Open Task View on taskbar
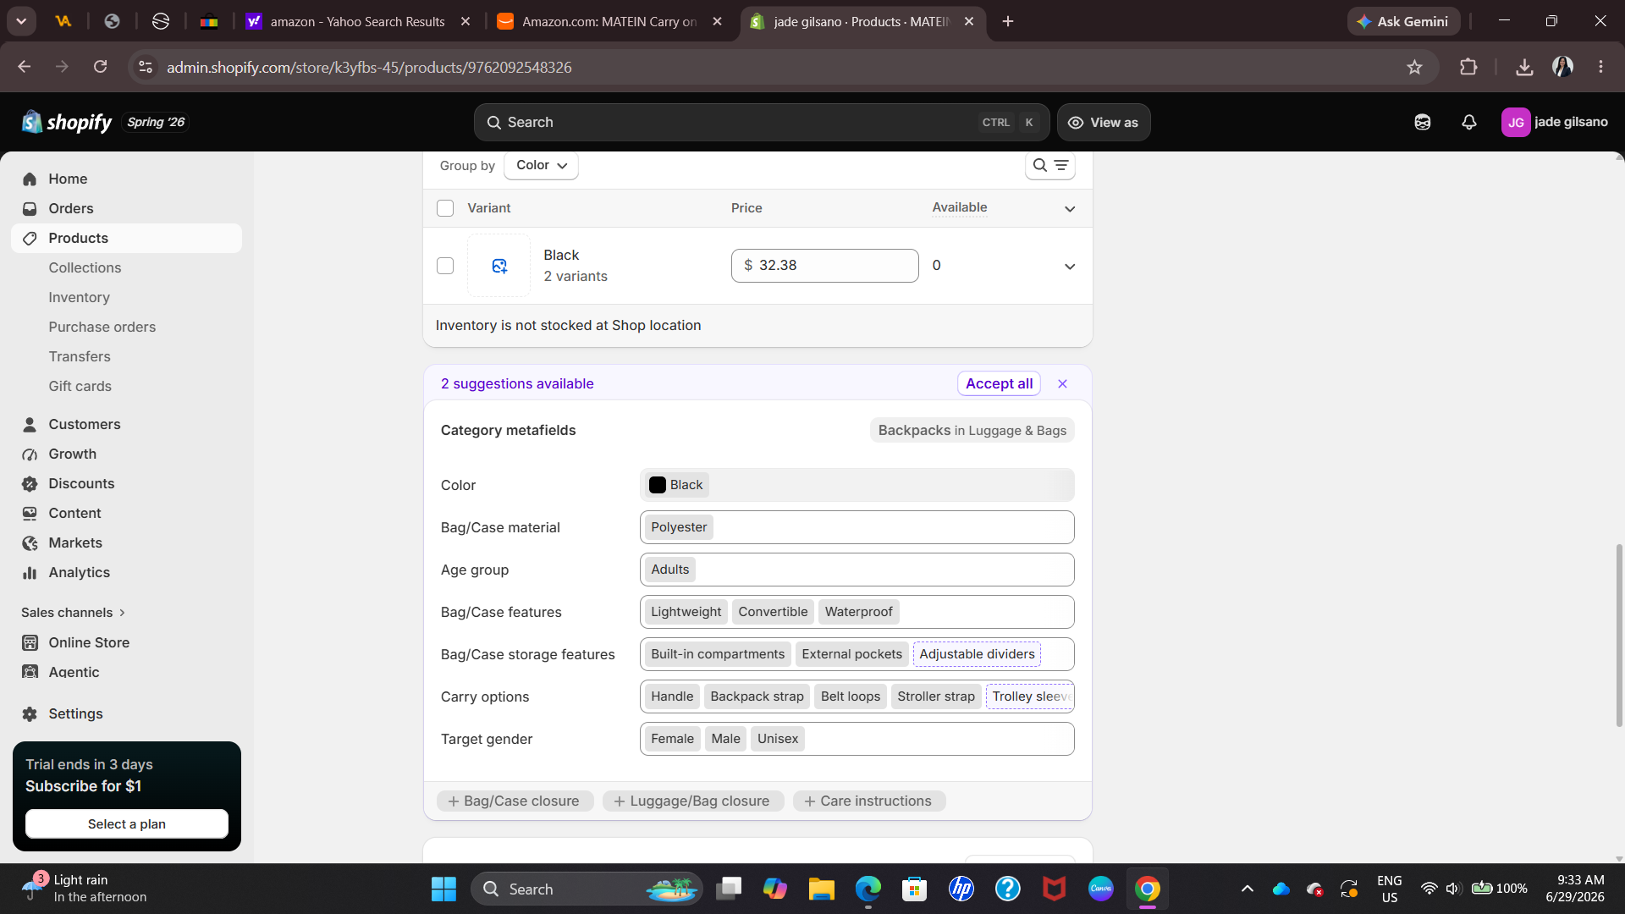This screenshot has width=1625, height=914. (728, 889)
